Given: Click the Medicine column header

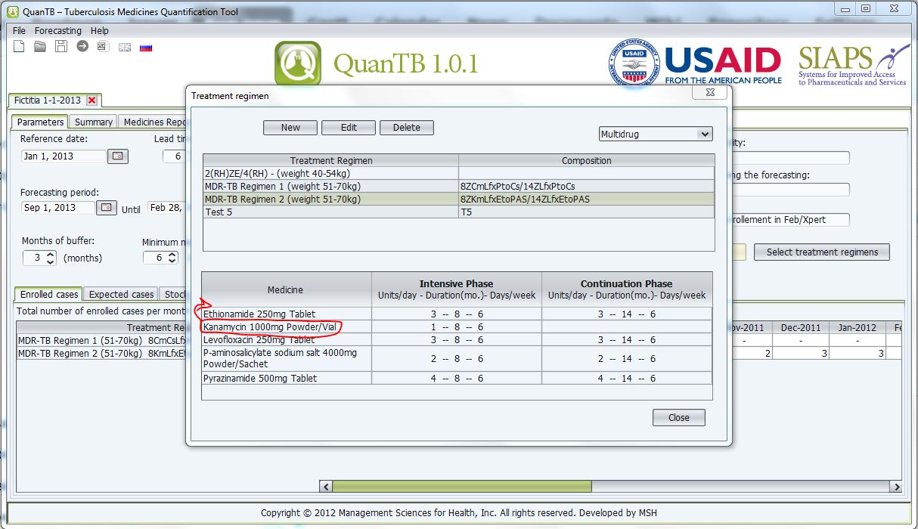Looking at the screenshot, I should [286, 289].
